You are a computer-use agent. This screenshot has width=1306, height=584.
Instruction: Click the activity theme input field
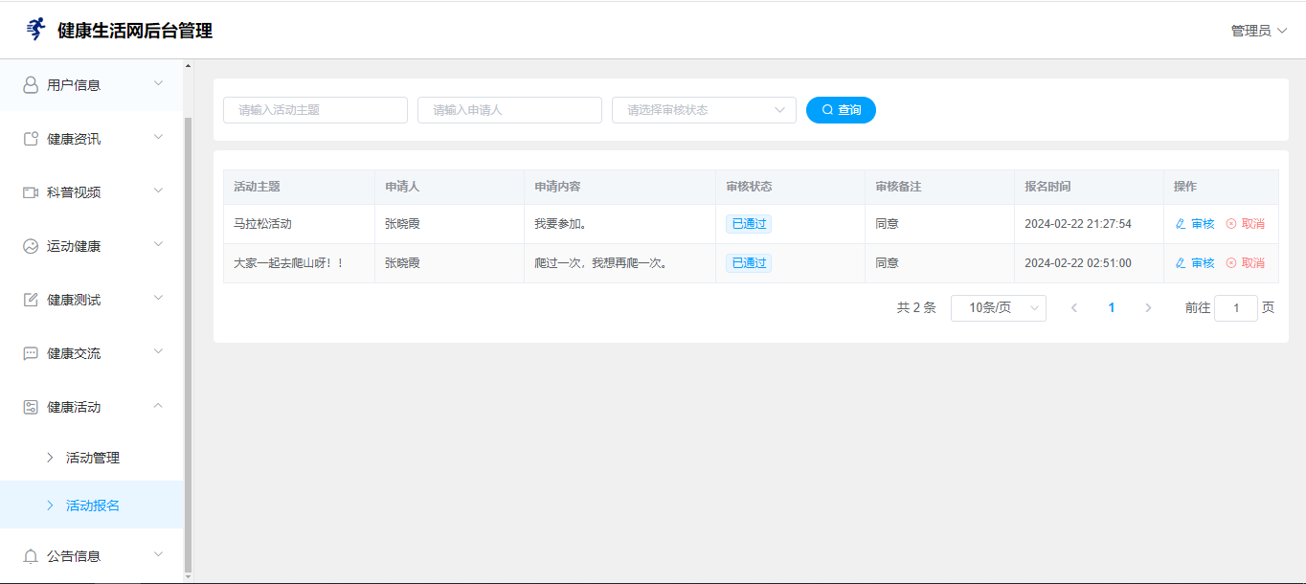[x=315, y=110]
